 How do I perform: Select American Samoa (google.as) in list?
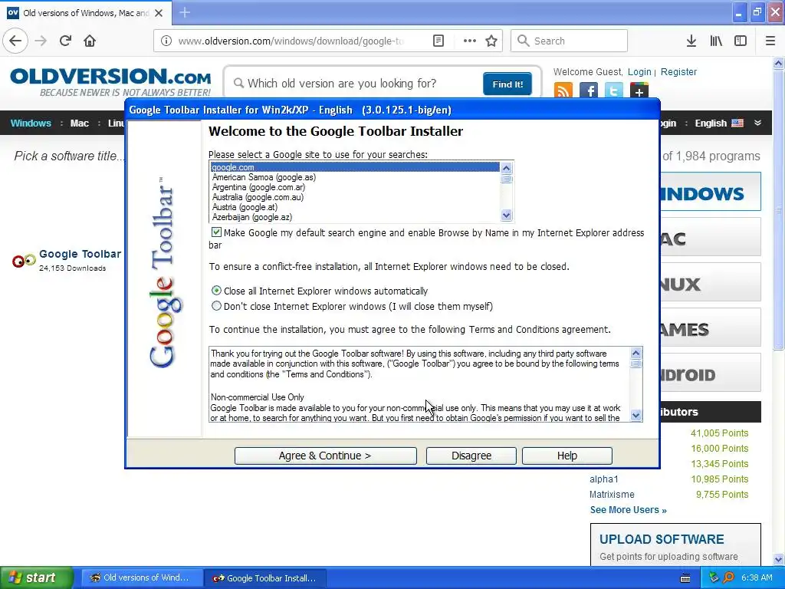pos(354,177)
